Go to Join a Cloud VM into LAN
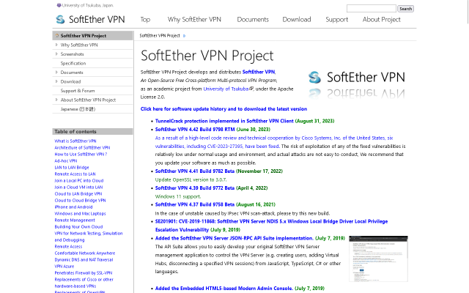 78,187
